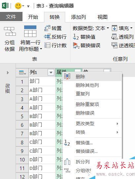Click the 转置 button

(53, 28)
